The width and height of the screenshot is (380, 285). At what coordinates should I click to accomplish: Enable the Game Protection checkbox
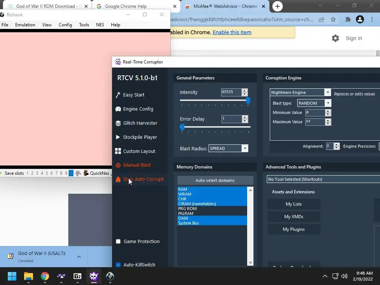(x=118, y=241)
